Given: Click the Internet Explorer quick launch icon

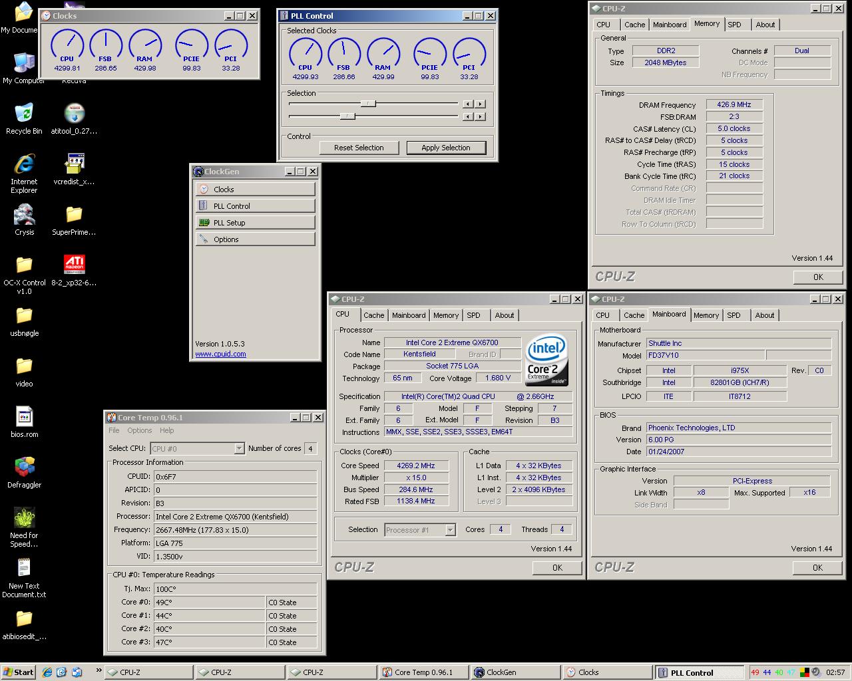Looking at the screenshot, I should tap(47, 672).
